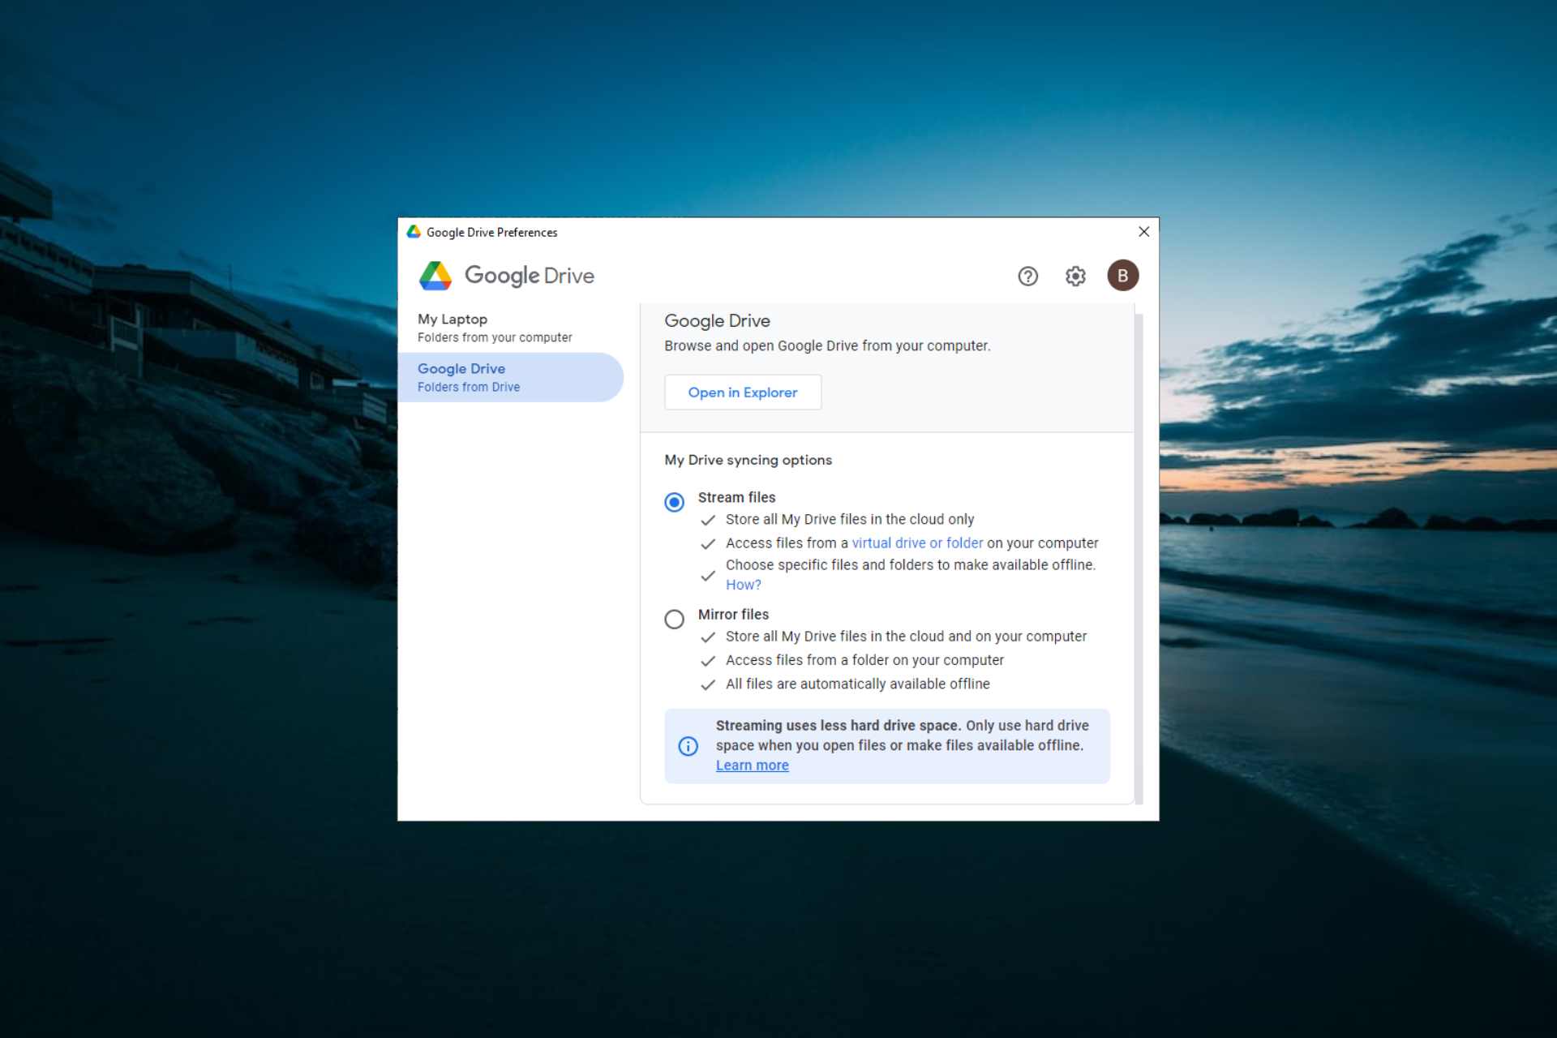
Task: Switch to My Laptop section
Action: (510, 328)
